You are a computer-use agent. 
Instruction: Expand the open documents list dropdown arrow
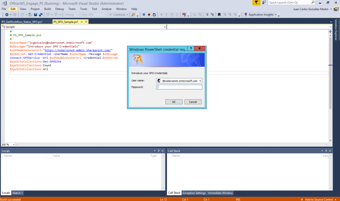coord(331,22)
